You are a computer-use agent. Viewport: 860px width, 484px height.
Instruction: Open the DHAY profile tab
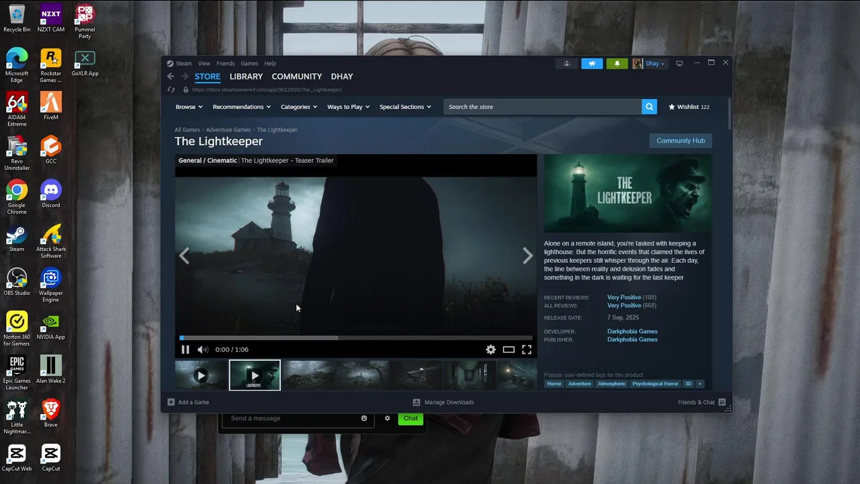(342, 77)
